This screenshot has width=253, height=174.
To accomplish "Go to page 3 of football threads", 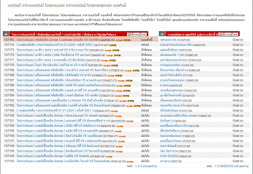I will coord(141,166).
